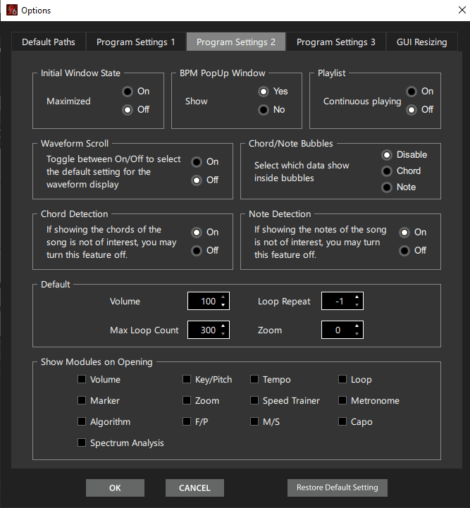Click the app icon in title bar
The height and width of the screenshot is (508, 470).
11,11
